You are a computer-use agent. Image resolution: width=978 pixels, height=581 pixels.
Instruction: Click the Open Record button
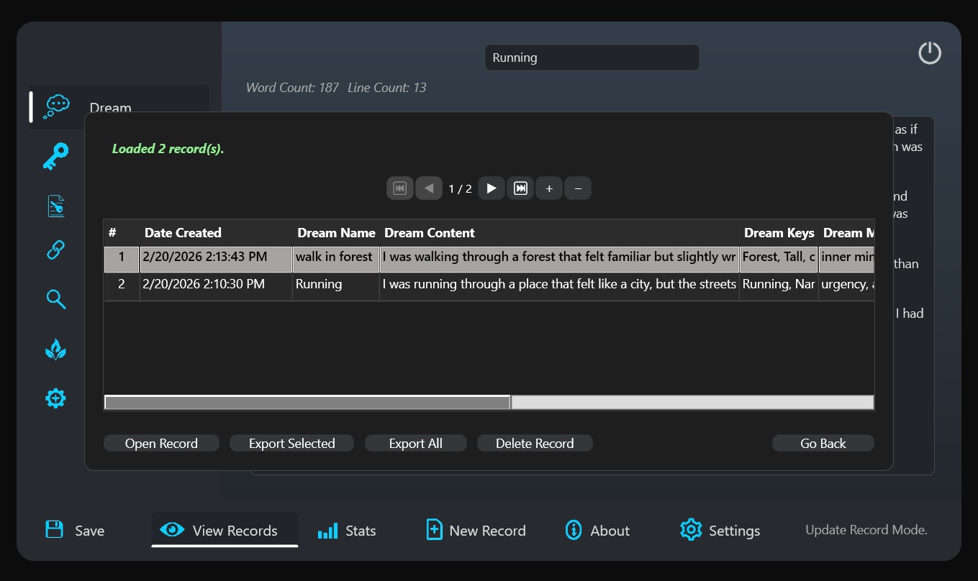point(161,444)
